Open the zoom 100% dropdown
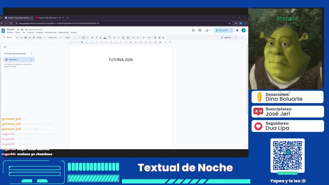The height and width of the screenshot is (185, 329). (x=41, y=38)
